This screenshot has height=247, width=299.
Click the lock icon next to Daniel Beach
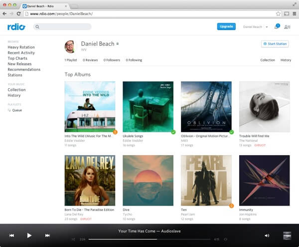point(118,44)
